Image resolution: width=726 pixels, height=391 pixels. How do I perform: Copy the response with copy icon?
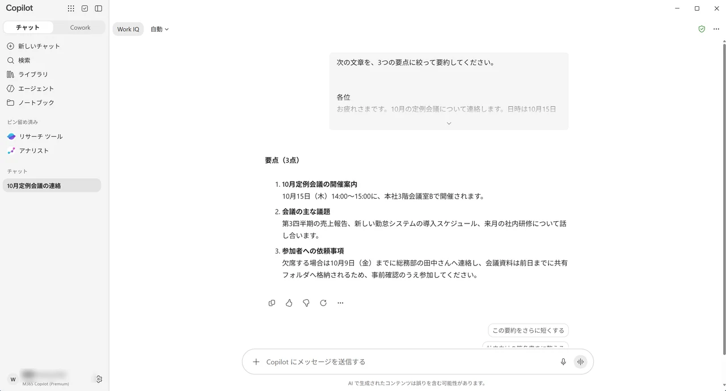click(272, 303)
